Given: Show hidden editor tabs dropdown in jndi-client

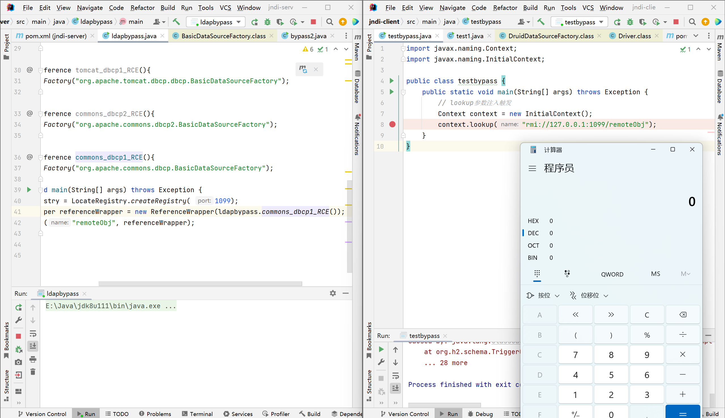Looking at the screenshot, I should (x=696, y=36).
